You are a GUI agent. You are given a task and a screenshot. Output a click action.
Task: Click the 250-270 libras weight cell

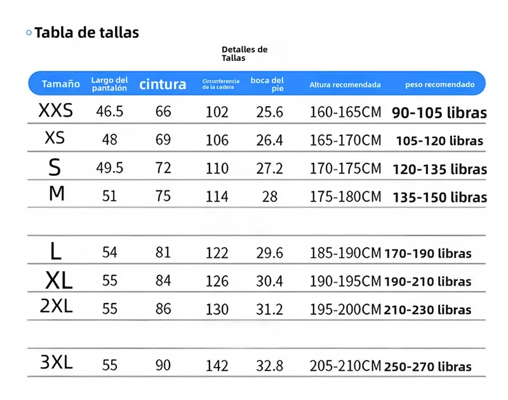coord(427,366)
